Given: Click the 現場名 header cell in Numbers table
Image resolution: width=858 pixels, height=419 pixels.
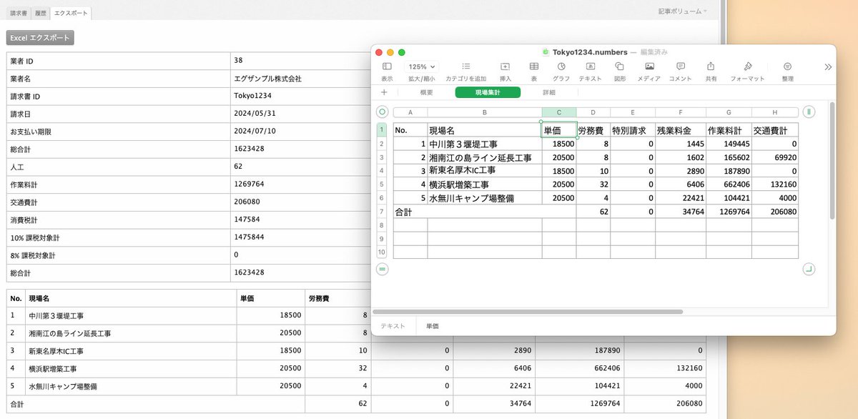Looking at the screenshot, I should (485, 130).
